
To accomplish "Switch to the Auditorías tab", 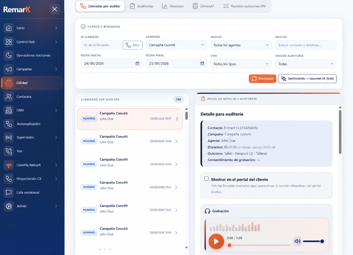I will tap(141, 6).
